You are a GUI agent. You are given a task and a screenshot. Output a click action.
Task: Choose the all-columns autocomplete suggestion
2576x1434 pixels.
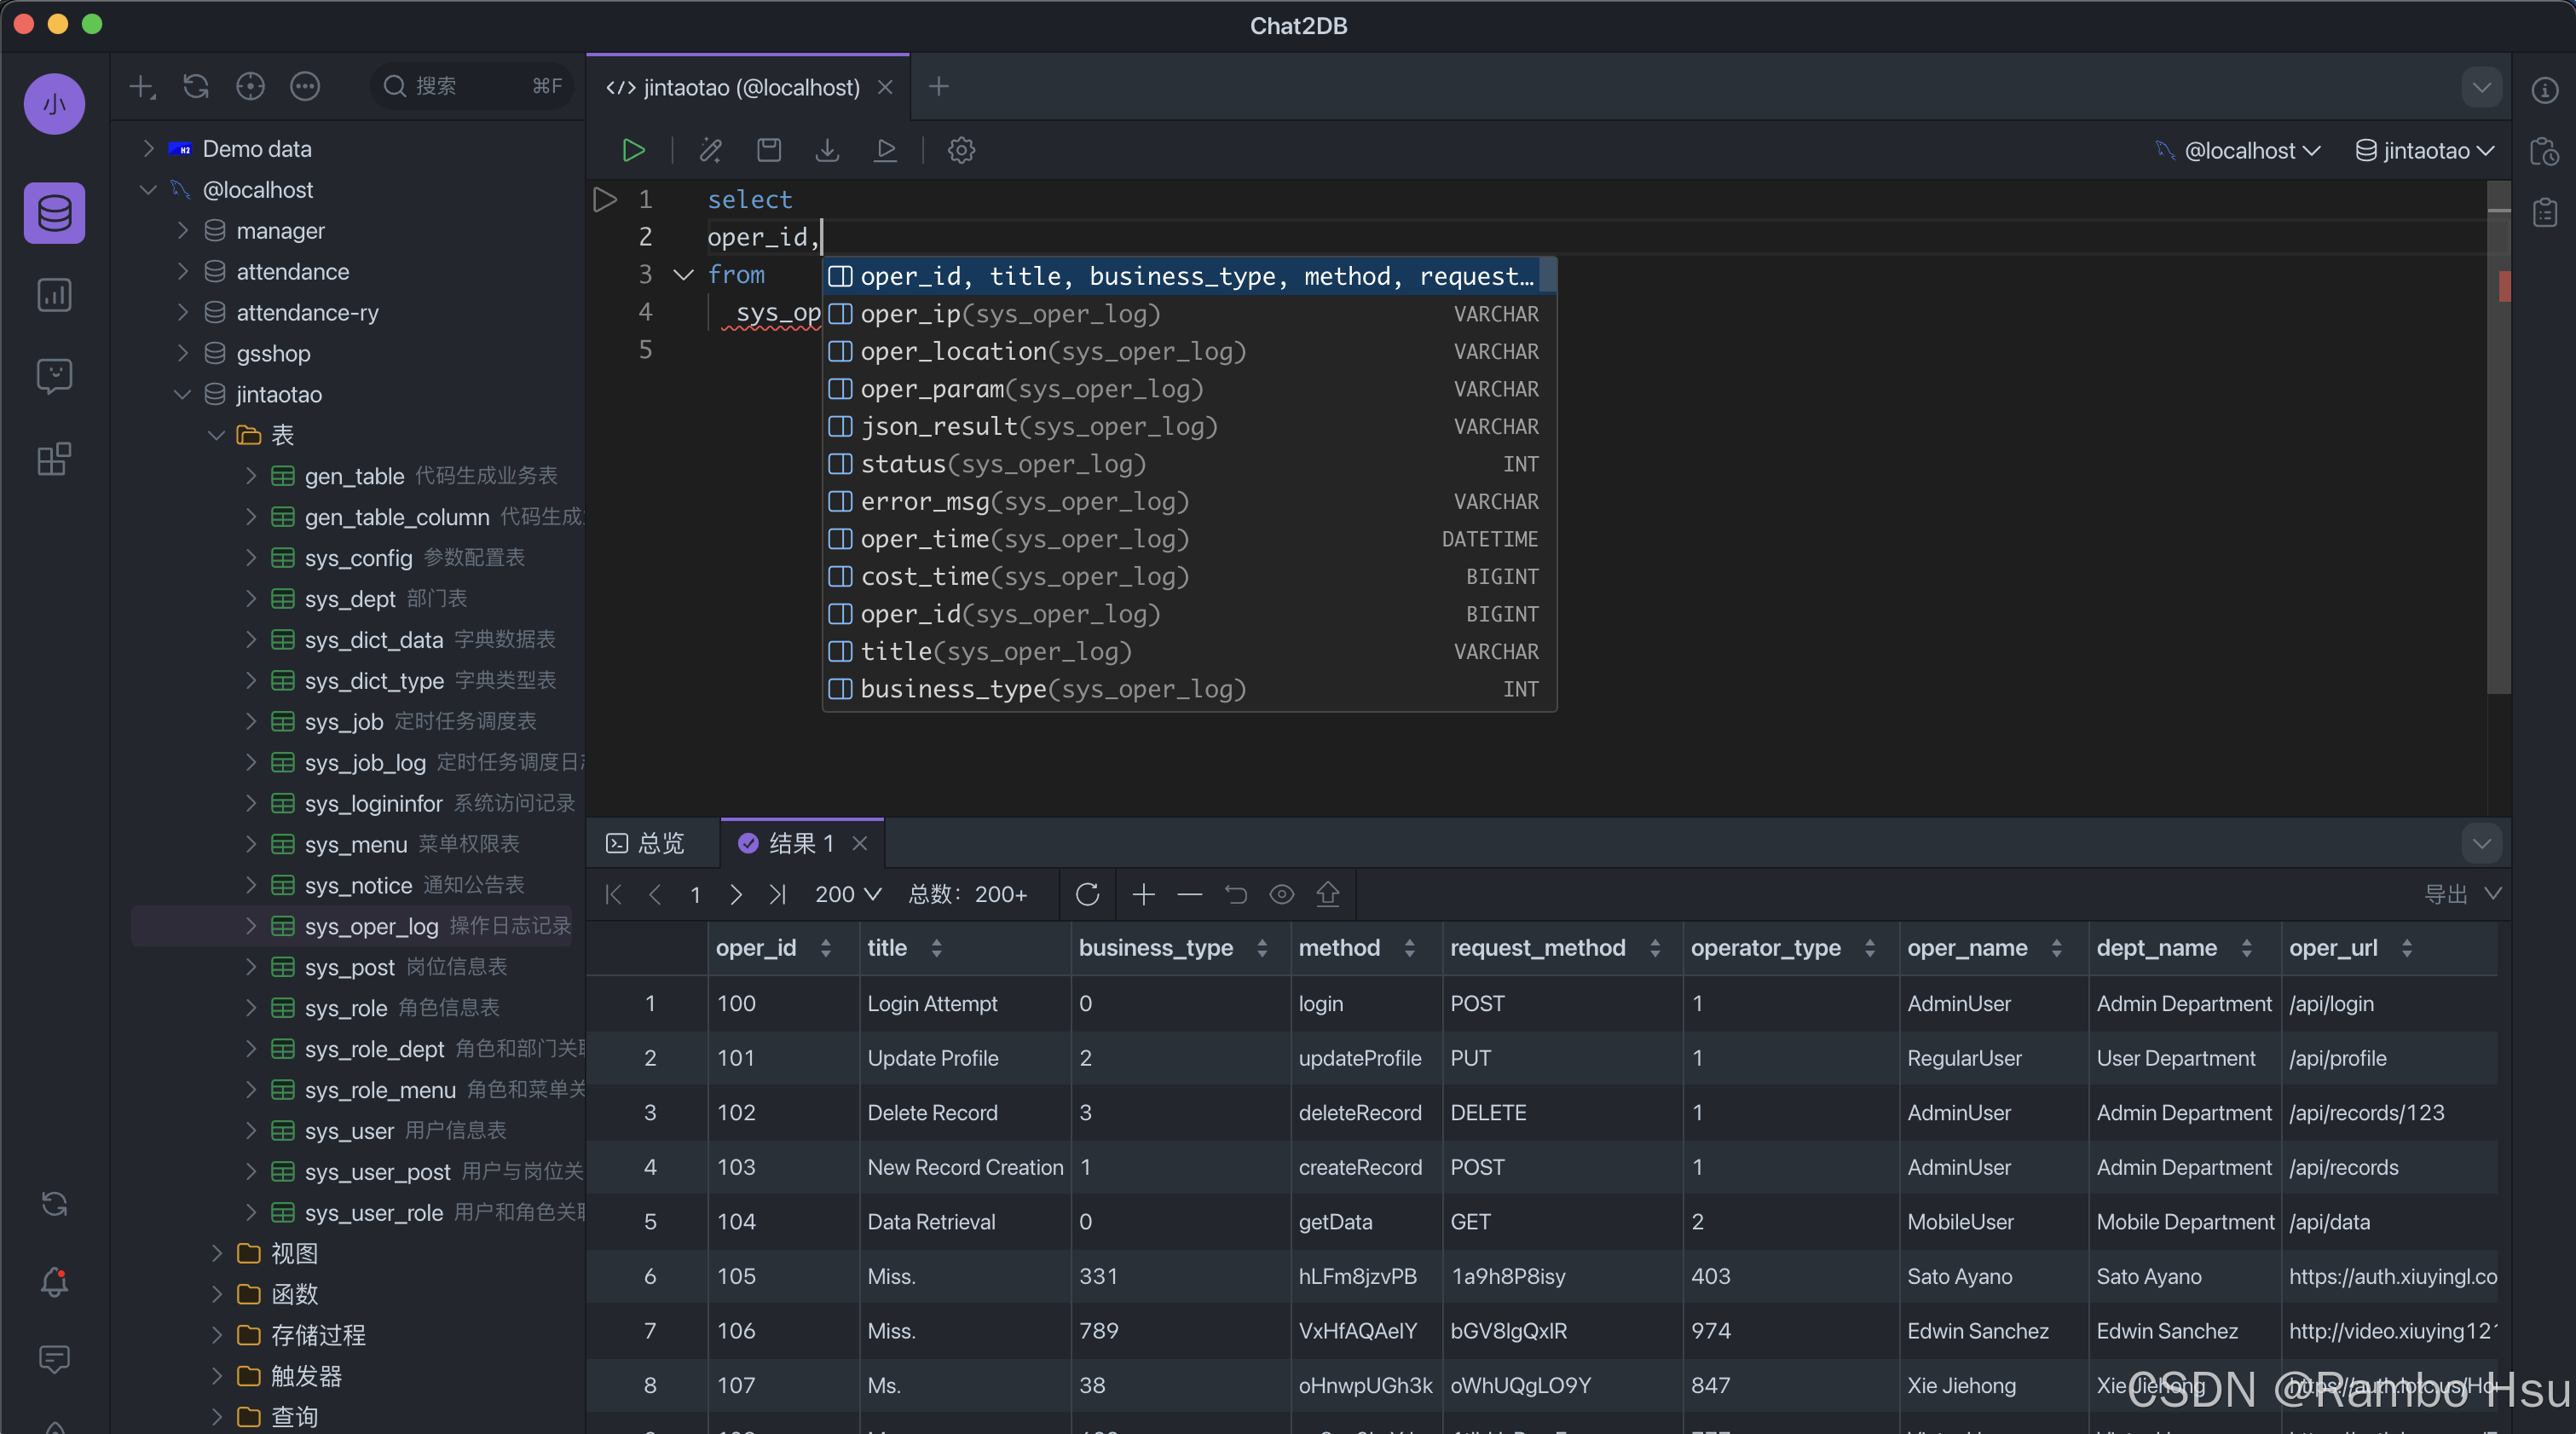pos(1189,276)
